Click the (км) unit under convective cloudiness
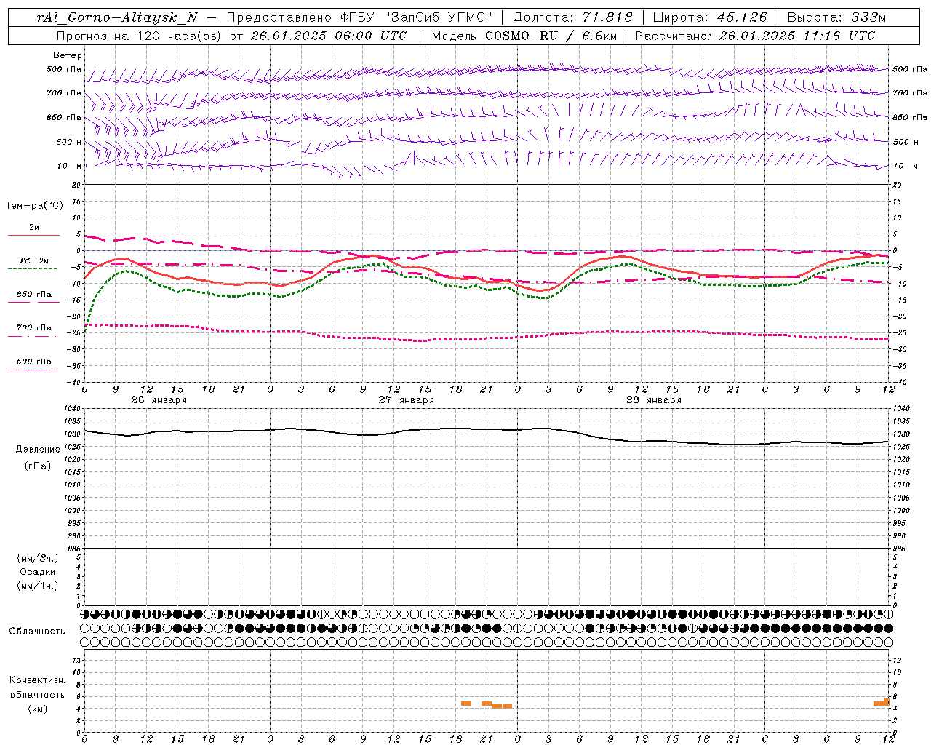 pos(37,708)
